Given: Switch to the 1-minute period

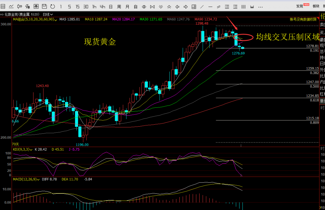Looking at the screenshot, I should pyautogui.click(x=61, y=7).
